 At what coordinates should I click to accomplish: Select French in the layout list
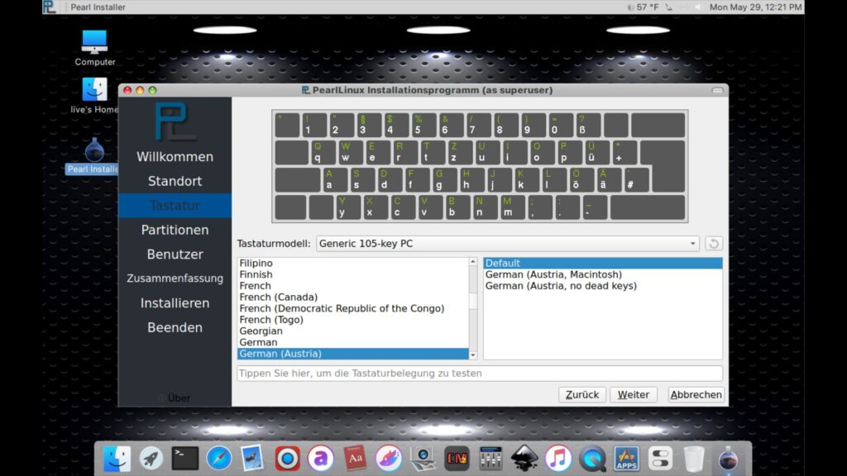coord(352,285)
